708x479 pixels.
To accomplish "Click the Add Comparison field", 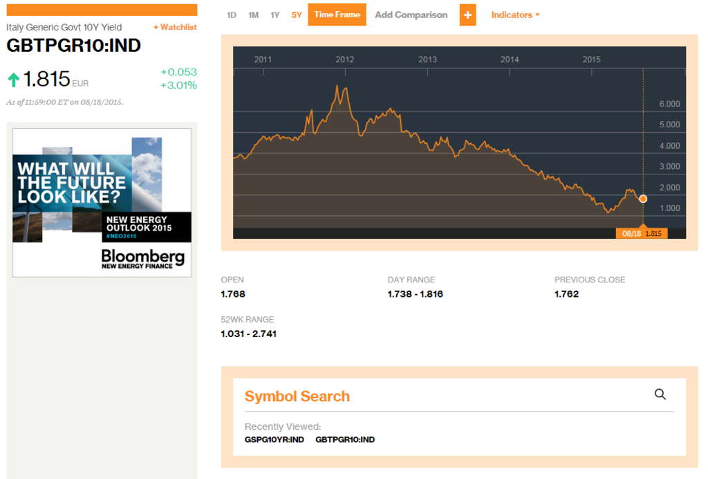I will coord(411,15).
